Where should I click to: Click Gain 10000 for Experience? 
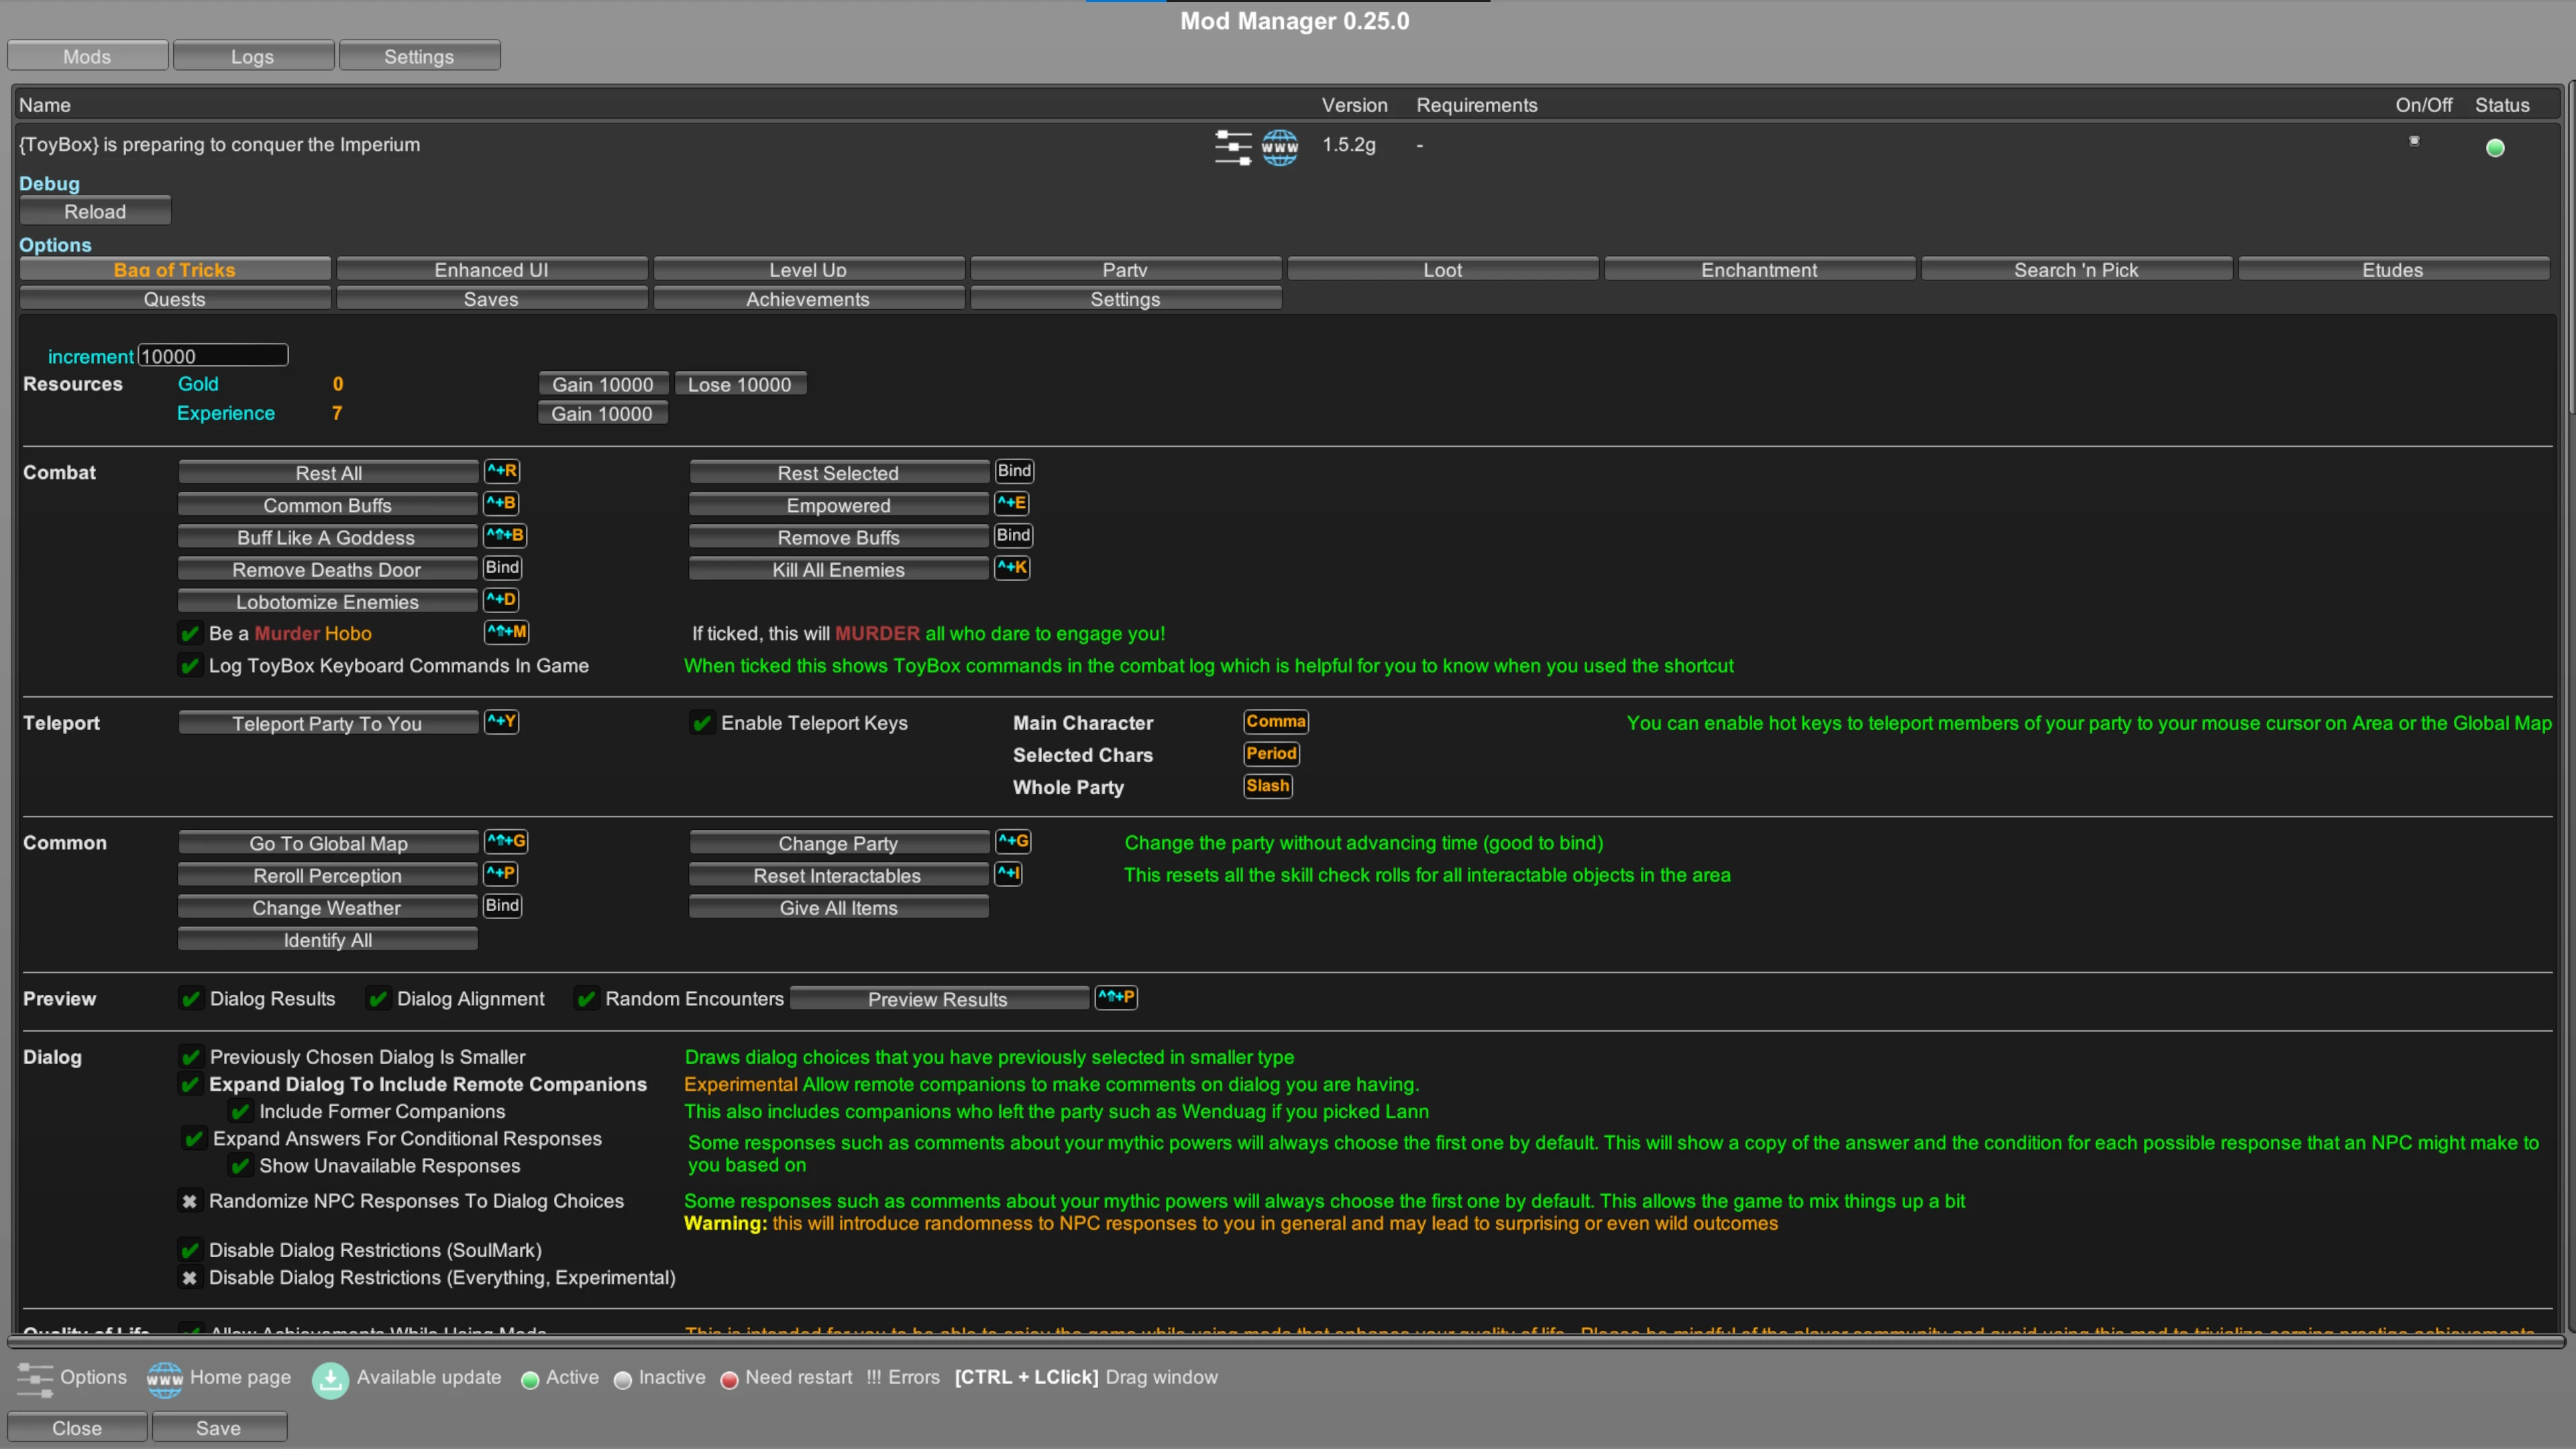pyautogui.click(x=603, y=414)
